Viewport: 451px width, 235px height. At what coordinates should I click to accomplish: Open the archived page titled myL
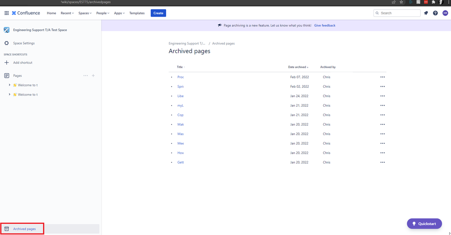tap(180, 106)
